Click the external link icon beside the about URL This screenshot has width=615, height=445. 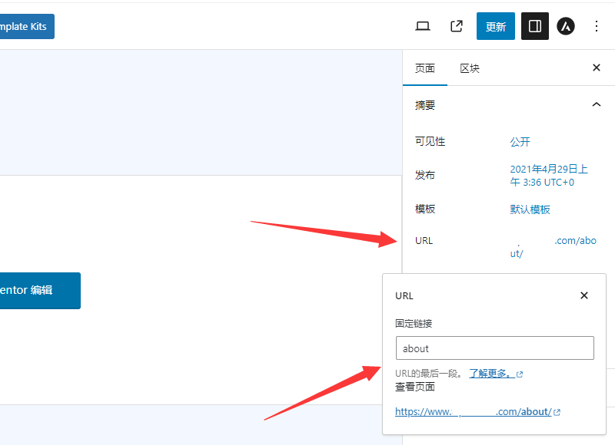(x=557, y=412)
